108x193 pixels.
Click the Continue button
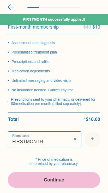(54, 180)
